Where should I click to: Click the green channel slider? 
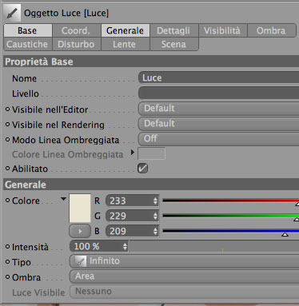[x=231, y=216]
